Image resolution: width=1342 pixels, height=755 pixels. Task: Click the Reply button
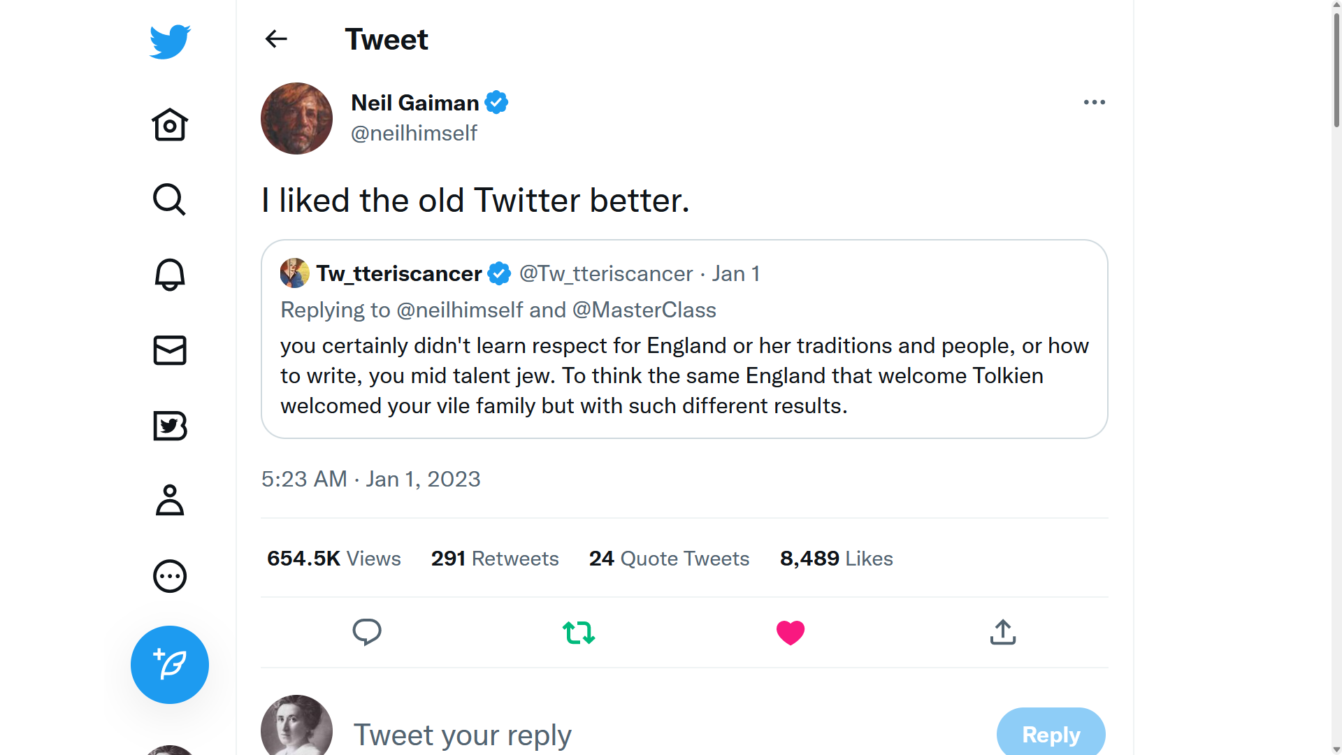point(1051,734)
